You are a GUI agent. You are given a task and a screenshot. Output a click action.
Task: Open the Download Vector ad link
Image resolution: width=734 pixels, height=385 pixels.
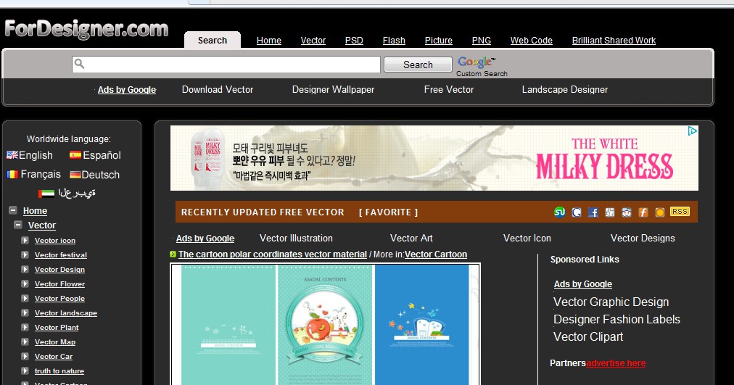click(x=217, y=89)
